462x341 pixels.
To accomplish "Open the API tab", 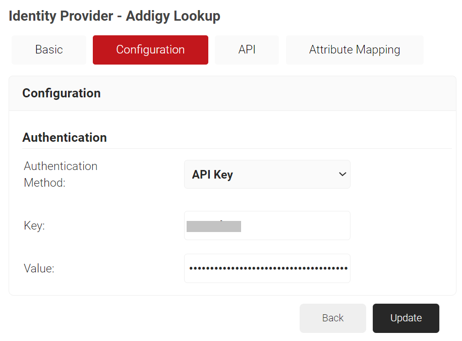I will click(x=247, y=50).
